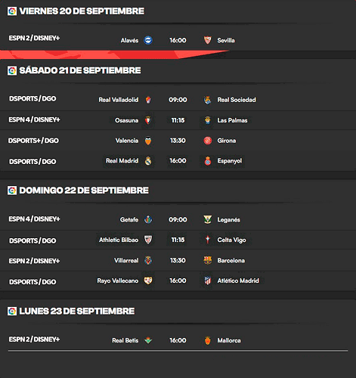This screenshot has width=356, height=378.
Task: Click the Athletic Bilbao crest
Action: 148,240
